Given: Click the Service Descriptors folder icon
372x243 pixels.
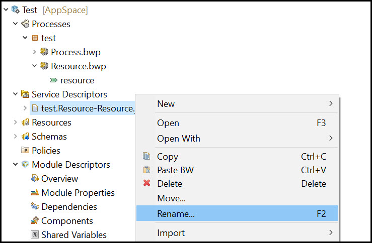Looking at the screenshot, I should pyautogui.click(x=25, y=94).
